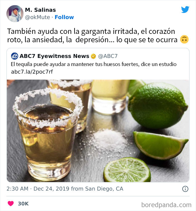Screen dimensions: 196x211
Task: Click the ABC7 channel logo
Action: (14, 56)
